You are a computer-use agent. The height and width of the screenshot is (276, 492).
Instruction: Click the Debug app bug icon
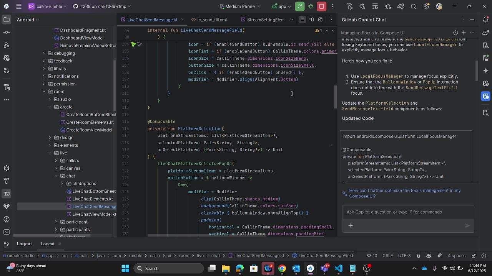(311, 7)
